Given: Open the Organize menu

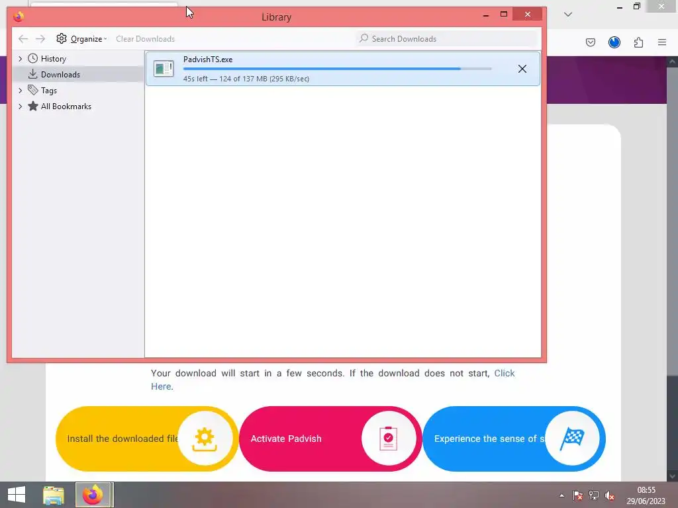Looking at the screenshot, I should pos(81,39).
